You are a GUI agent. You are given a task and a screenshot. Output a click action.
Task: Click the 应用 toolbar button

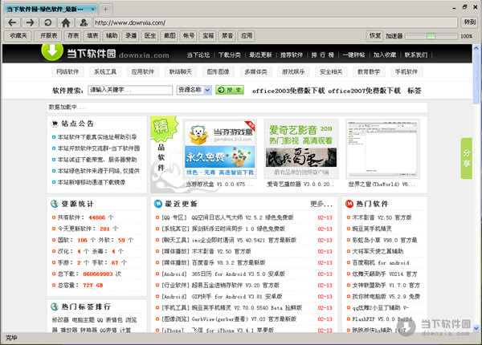click(247, 36)
